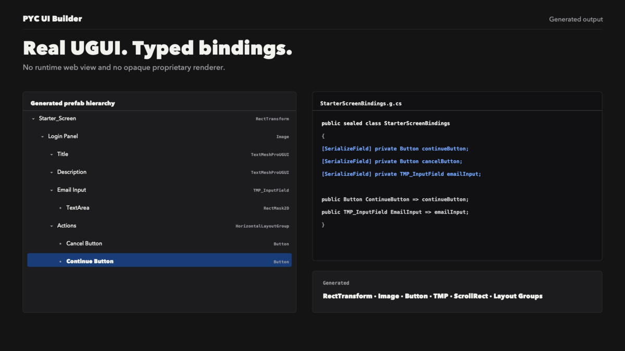Click the Generated output header label
The image size is (625, 351).
coord(576,19)
